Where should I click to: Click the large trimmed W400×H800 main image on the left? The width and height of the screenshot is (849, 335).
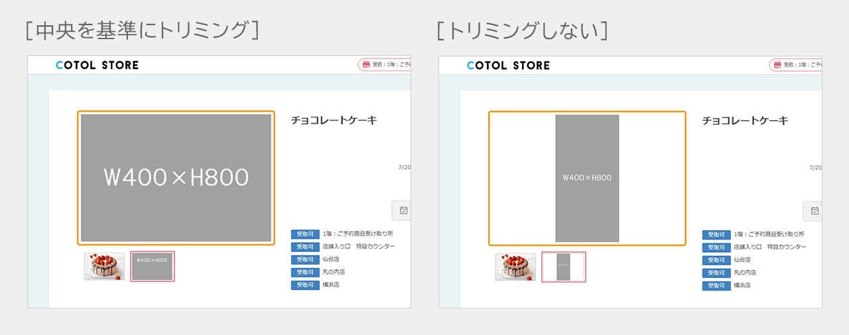point(176,178)
